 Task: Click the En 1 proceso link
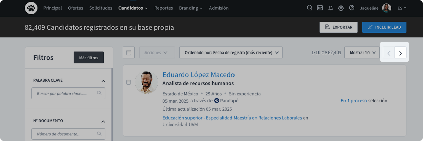[x=354, y=101]
